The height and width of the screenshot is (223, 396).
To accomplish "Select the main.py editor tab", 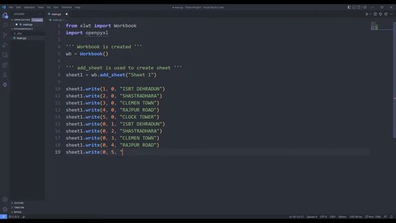I will [58, 14].
